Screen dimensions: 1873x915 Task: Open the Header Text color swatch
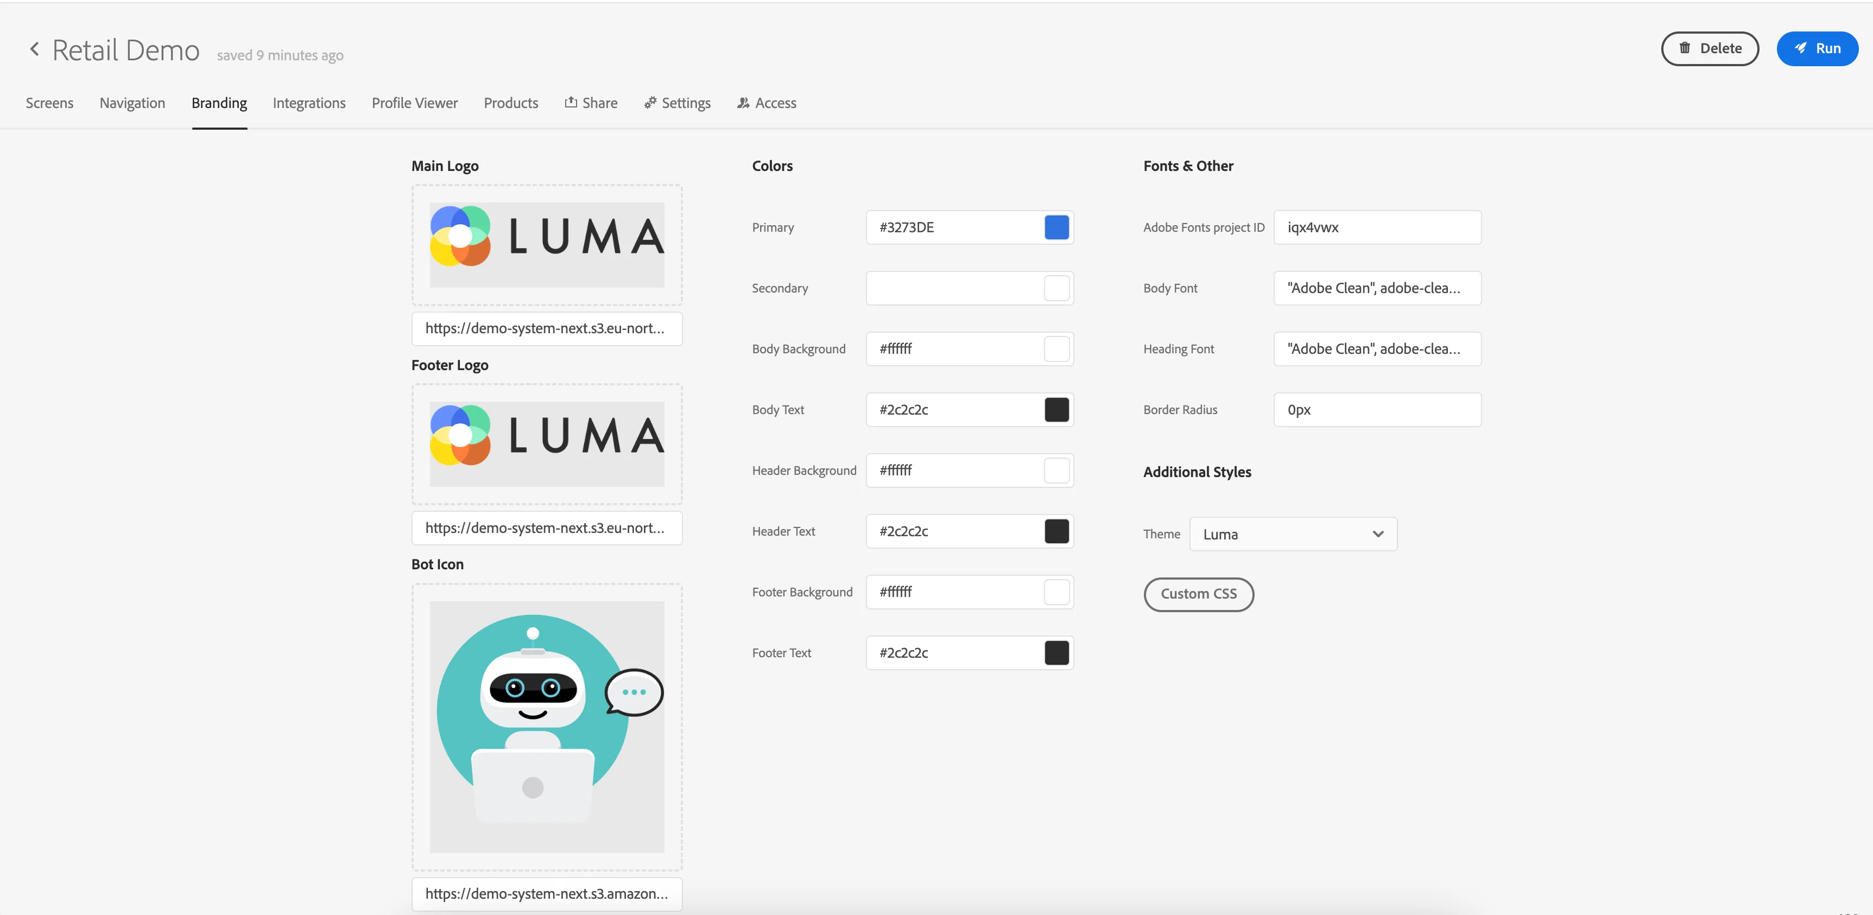pos(1056,531)
